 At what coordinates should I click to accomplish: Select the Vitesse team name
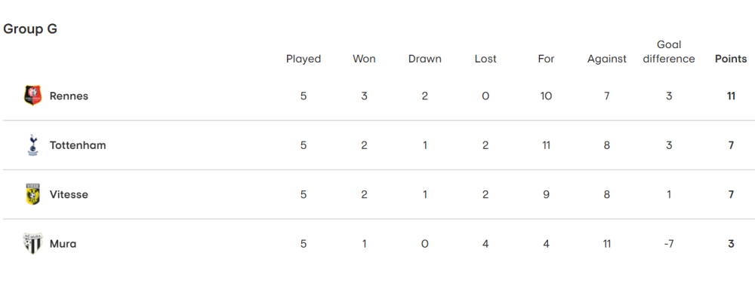(x=69, y=195)
